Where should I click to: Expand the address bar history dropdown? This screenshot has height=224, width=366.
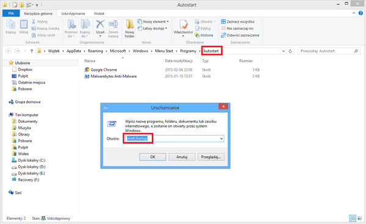click(284, 51)
